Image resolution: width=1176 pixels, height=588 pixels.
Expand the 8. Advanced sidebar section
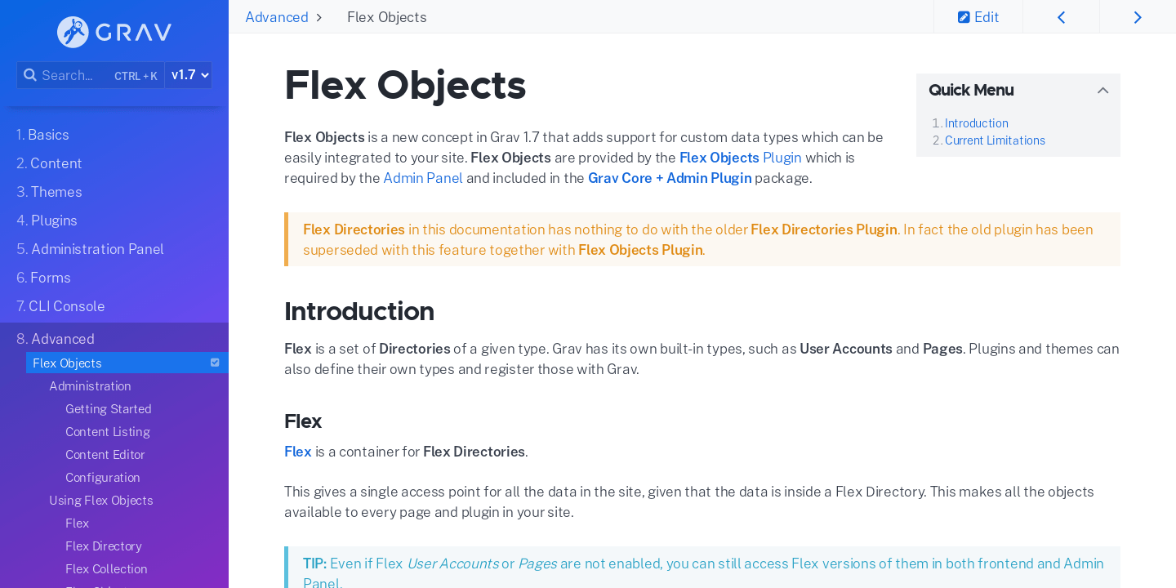pyautogui.click(x=56, y=339)
